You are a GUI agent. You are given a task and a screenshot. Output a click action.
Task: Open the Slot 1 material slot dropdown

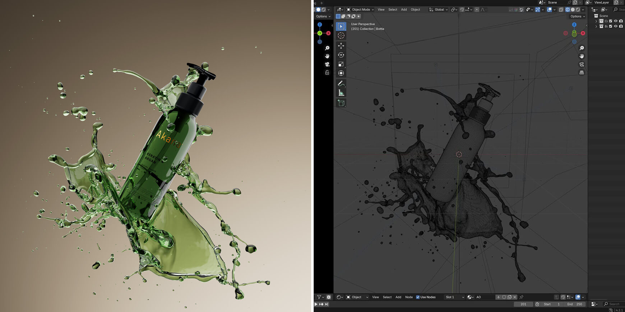click(x=454, y=297)
